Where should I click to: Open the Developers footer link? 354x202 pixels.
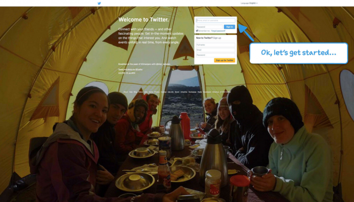click(x=207, y=92)
